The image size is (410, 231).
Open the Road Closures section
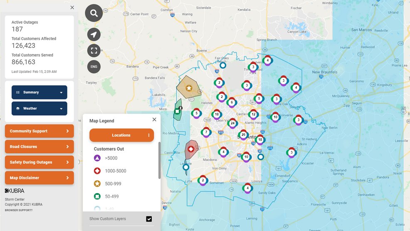(39, 147)
